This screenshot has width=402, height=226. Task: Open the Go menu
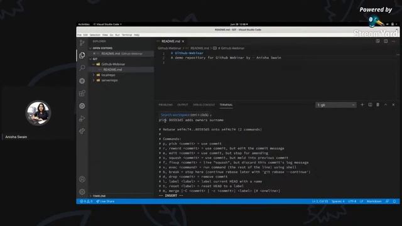pos(112,35)
